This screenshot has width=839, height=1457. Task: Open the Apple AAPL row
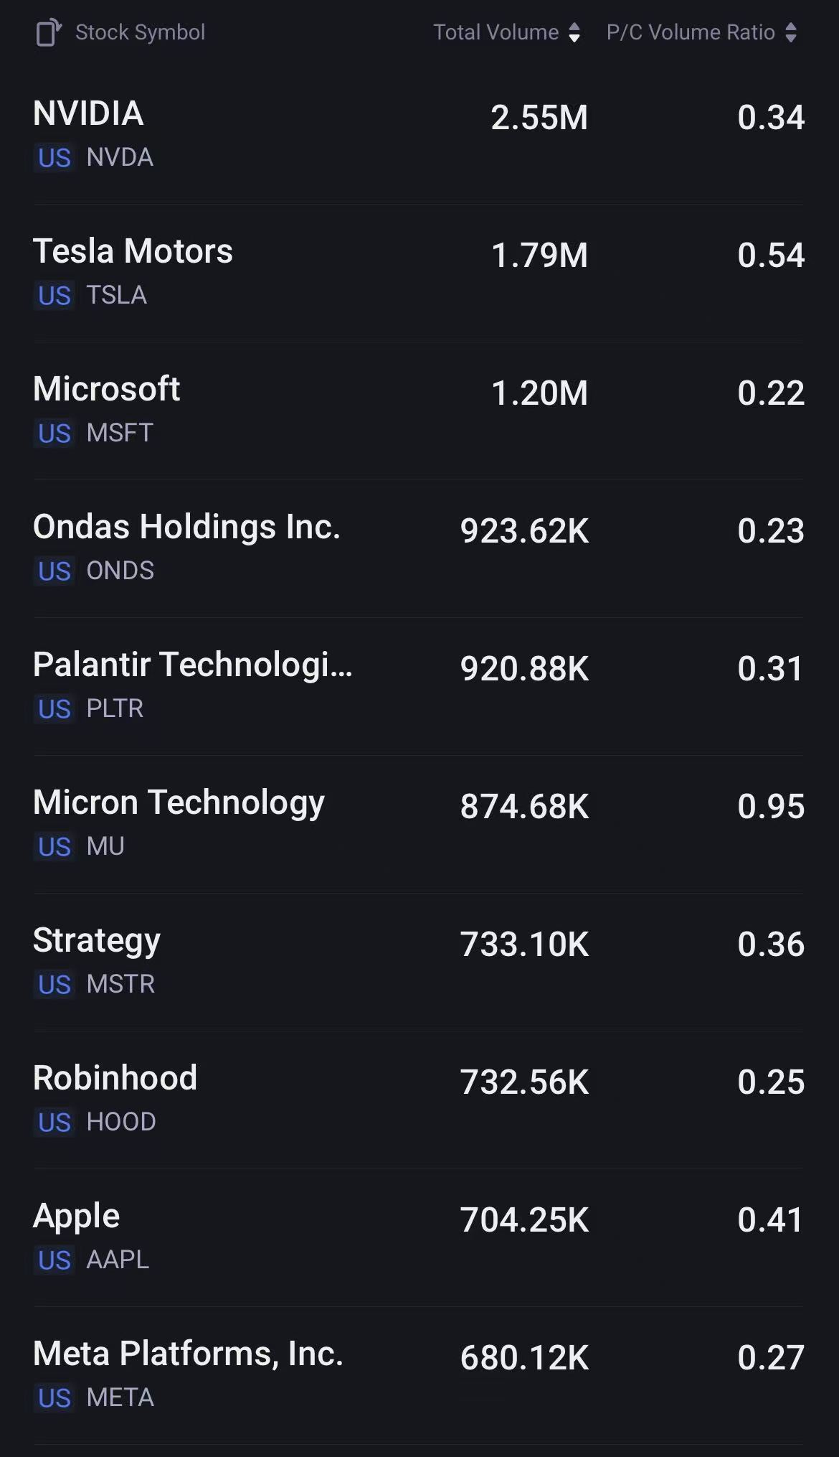(419, 1237)
